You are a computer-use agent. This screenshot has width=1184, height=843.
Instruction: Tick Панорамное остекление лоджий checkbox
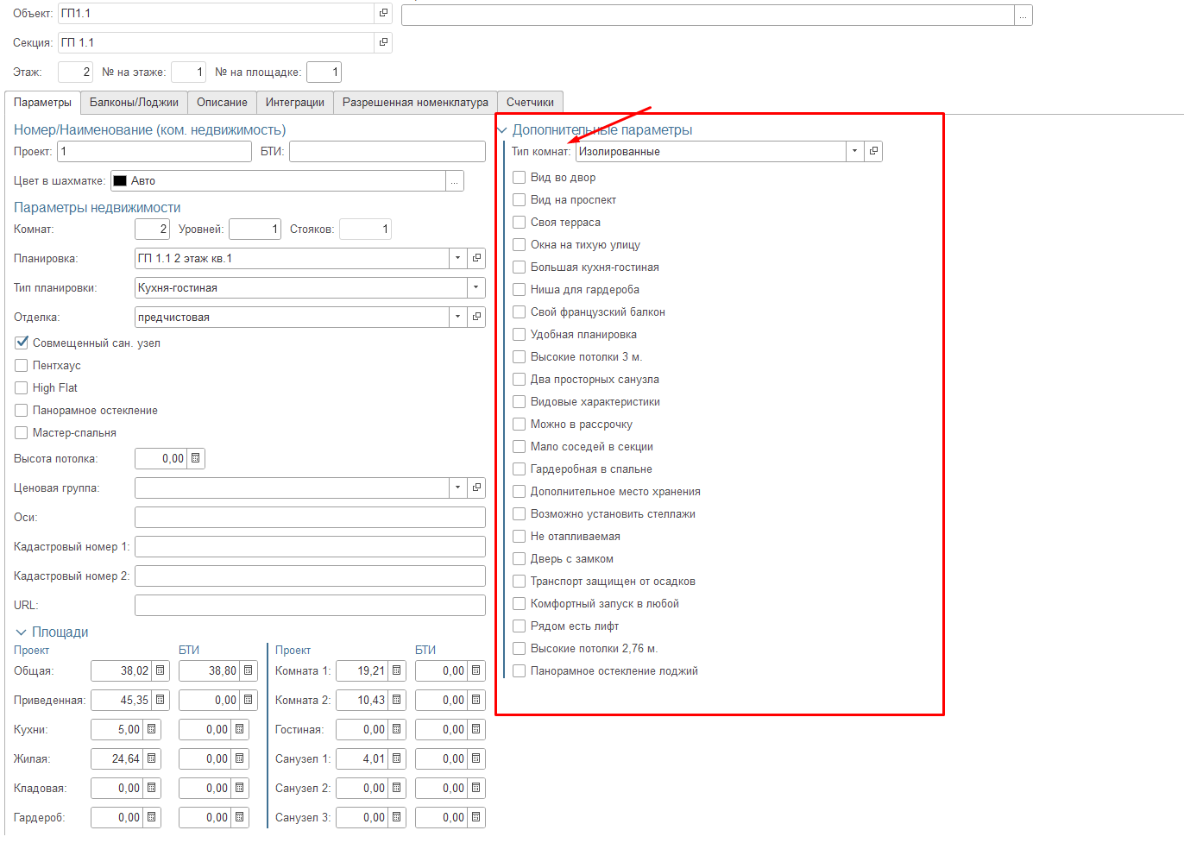[520, 670]
